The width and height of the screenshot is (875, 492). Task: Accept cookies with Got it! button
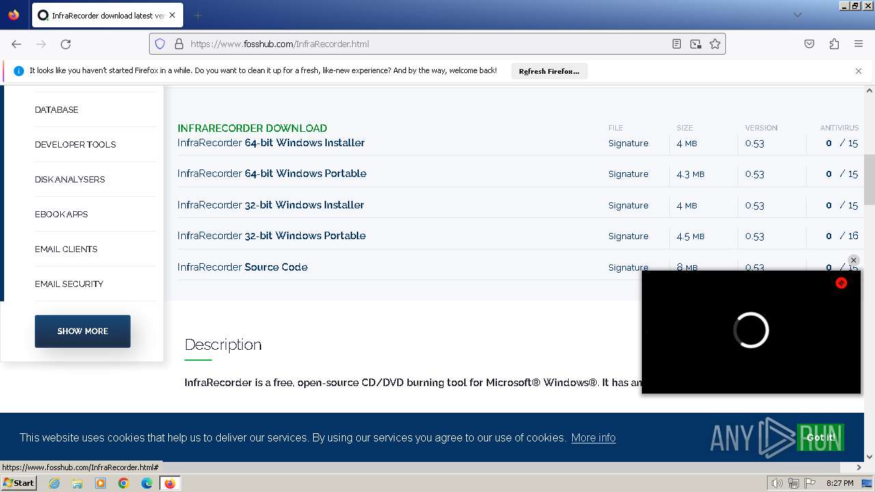pos(820,437)
